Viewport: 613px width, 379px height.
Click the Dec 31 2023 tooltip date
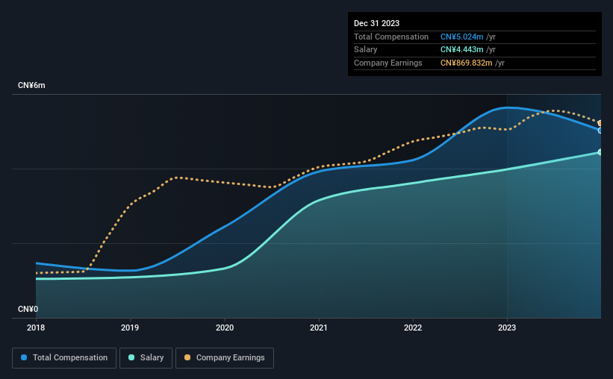(376, 23)
